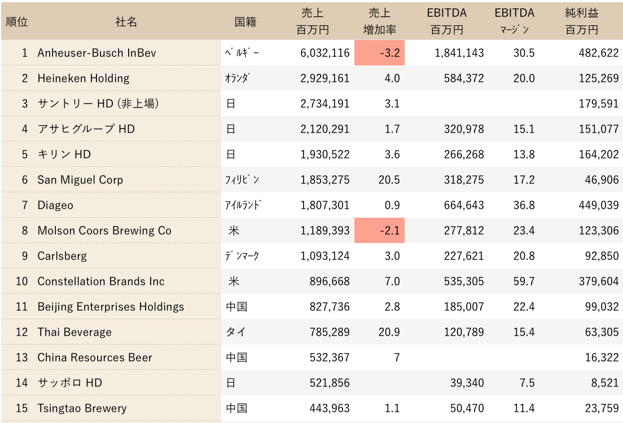This screenshot has width=623, height=423.
Task: Click the 2,734,191 sales value
Action: click(x=325, y=104)
